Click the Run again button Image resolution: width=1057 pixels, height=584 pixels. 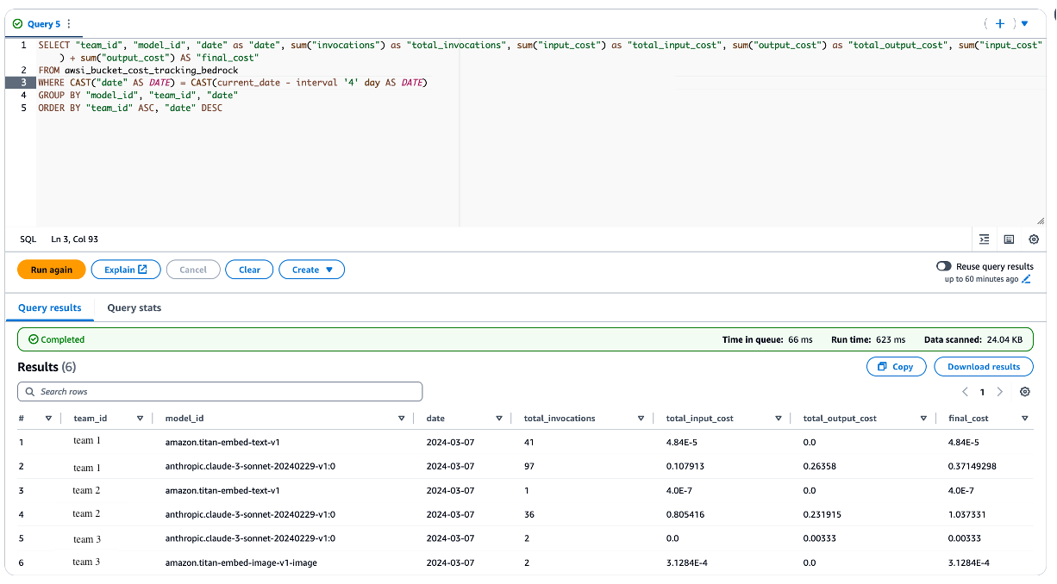(x=51, y=270)
